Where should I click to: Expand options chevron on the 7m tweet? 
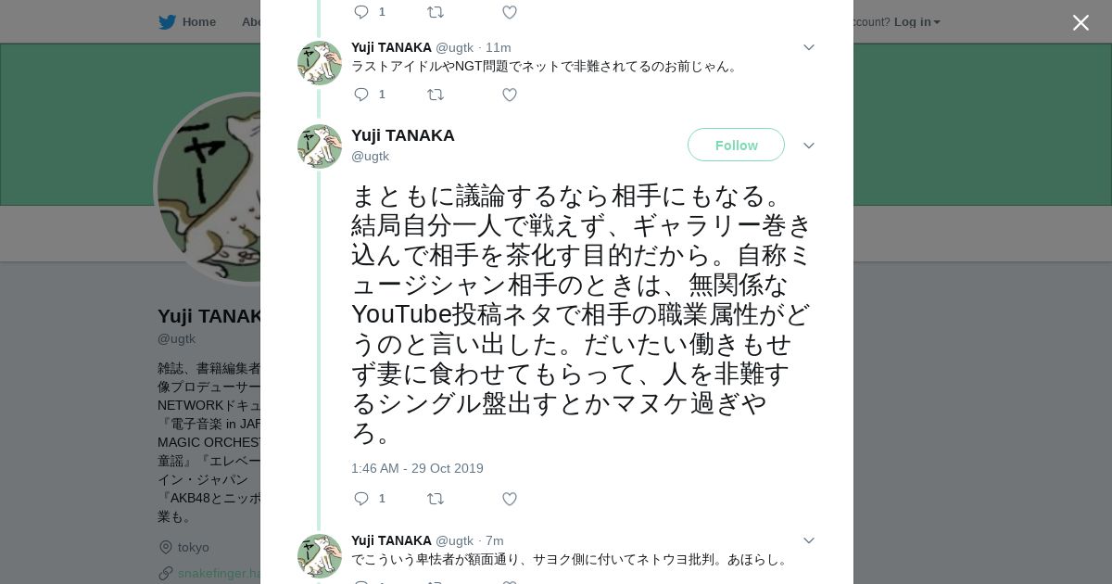pos(808,540)
